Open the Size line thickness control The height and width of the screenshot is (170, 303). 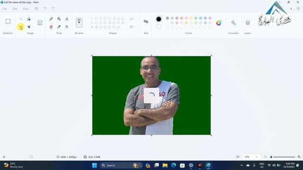tap(146, 22)
